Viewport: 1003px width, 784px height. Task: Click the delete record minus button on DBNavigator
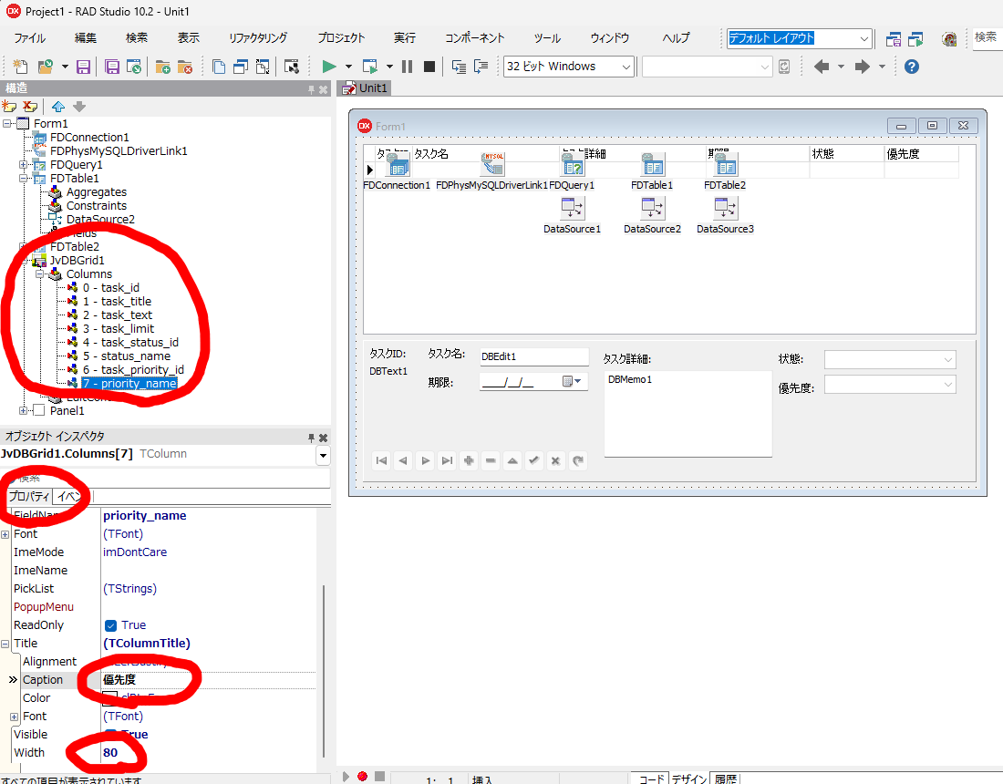(491, 460)
